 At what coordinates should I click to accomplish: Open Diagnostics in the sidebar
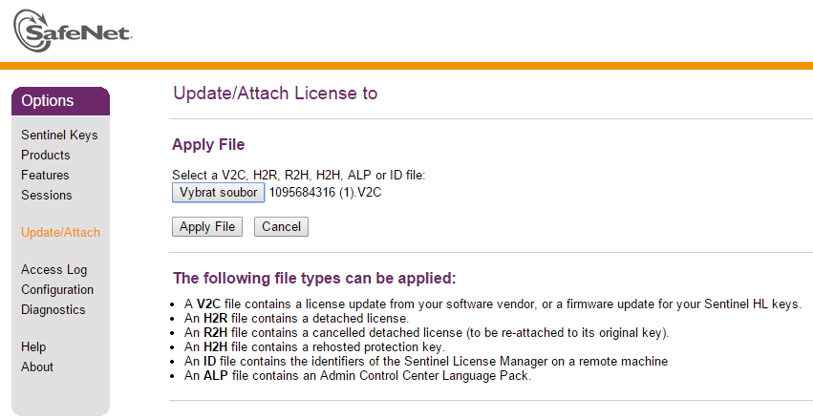point(53,310)
